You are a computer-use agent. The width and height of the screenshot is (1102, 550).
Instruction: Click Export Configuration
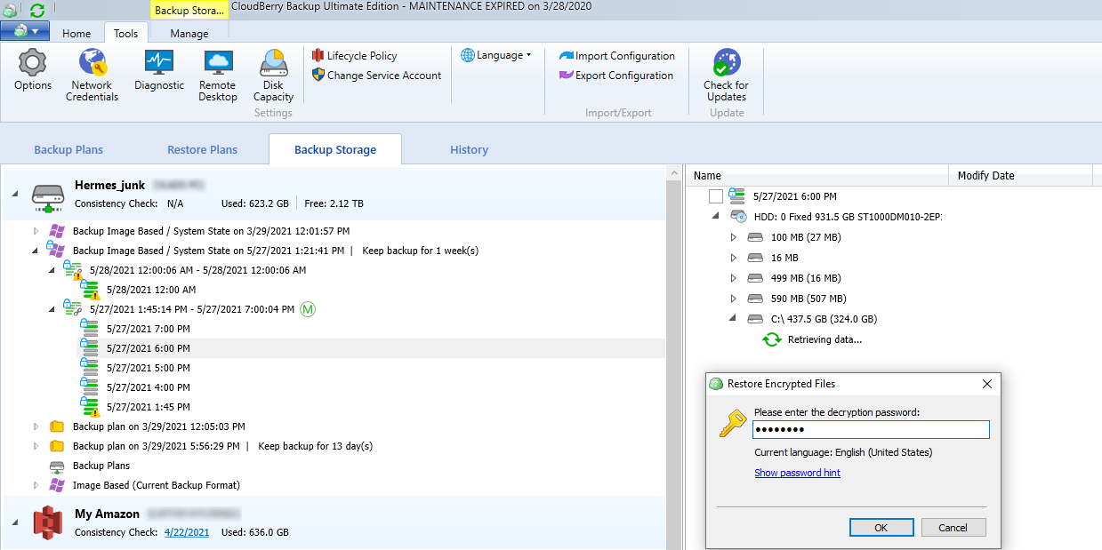(x=615, y=76)
